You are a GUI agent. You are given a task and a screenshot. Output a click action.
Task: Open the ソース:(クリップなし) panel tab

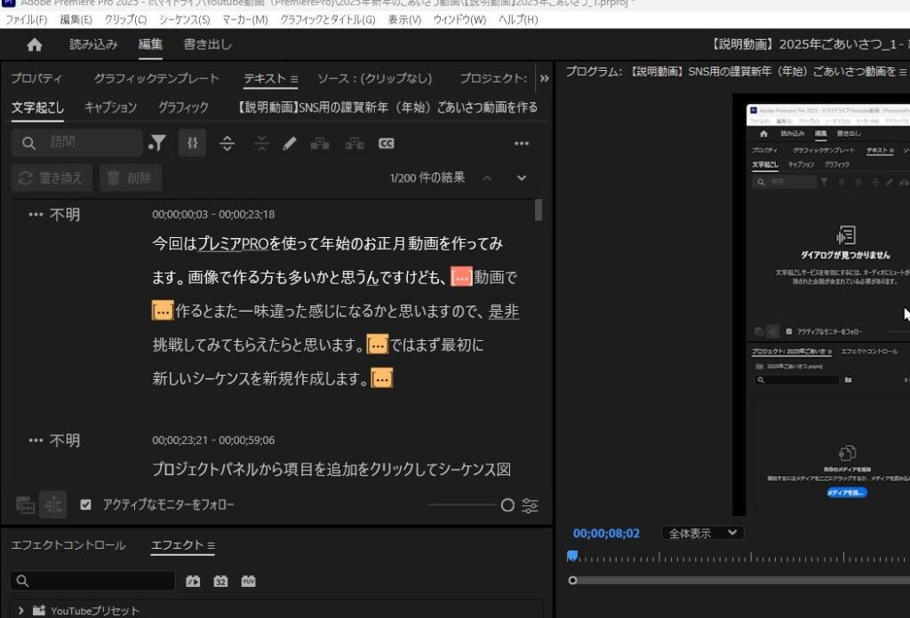pyautogui.click(x=375, y=79)
